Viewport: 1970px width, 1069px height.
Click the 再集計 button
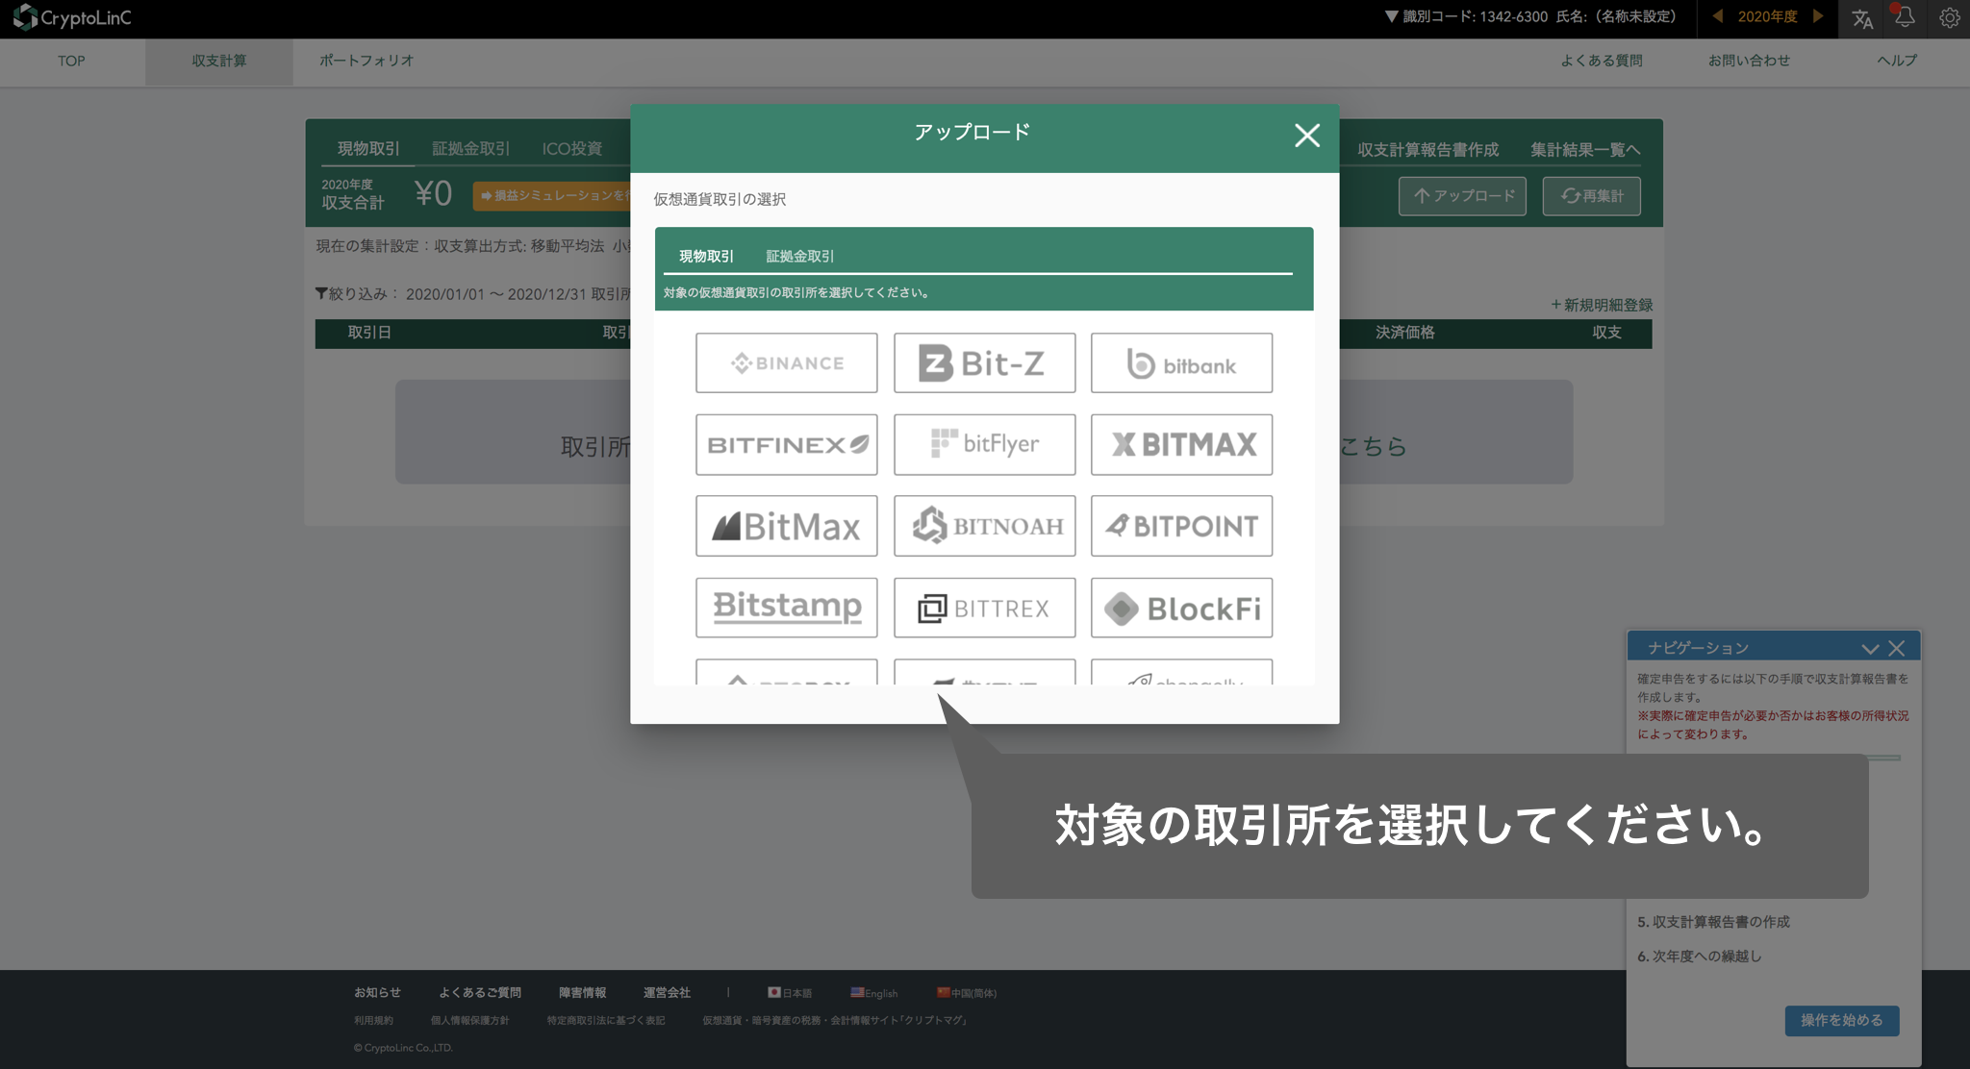tap(1591, 196)
